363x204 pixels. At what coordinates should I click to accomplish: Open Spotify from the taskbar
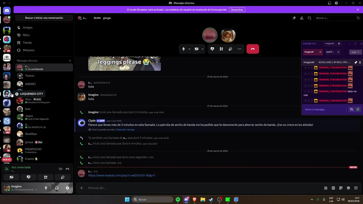[x=178, y=199]
